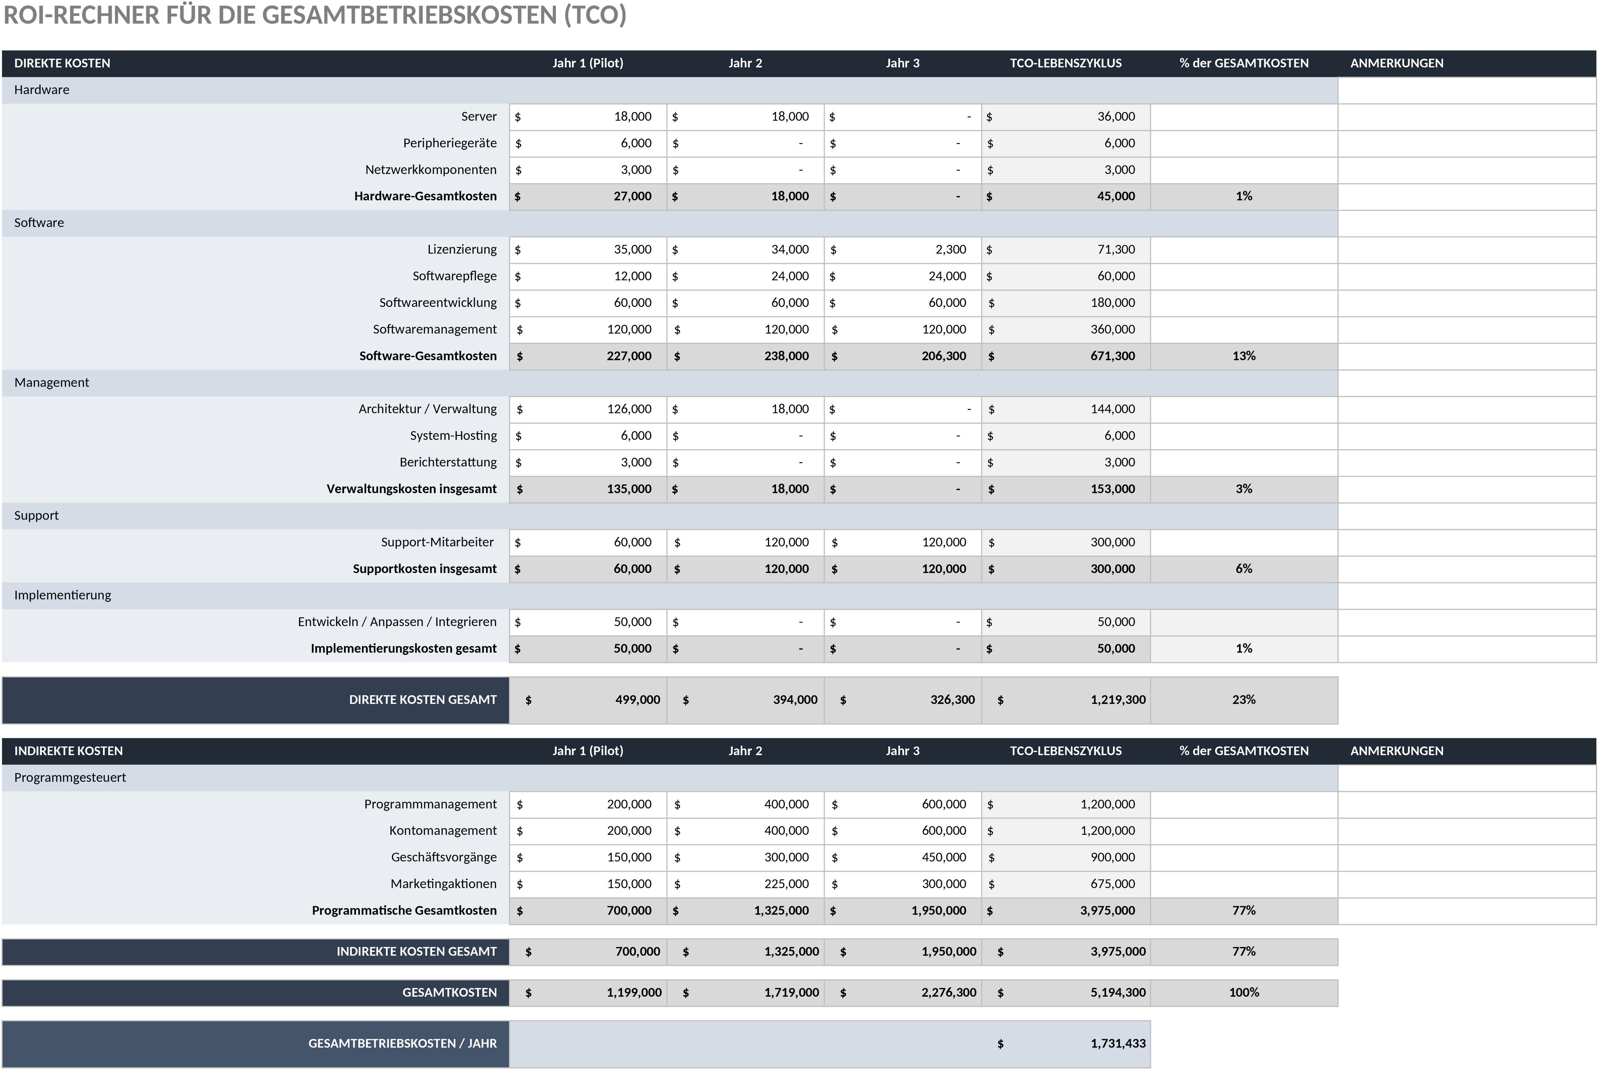Viewport: 1598px width, 1069px height.
Task: Select the INDIREKTE KOSTEN header label
Action: click(x=68, y=751)
